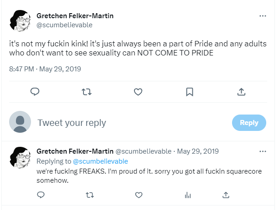Bookmark the main tweet
Image resolution: width=279 pixels, height=210 pixels.
tap(190, 92)
